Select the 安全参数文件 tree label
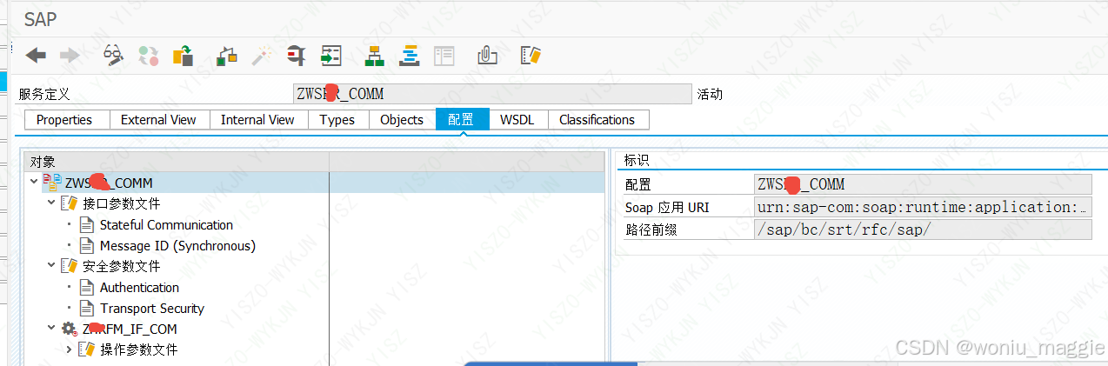Image resolution: width=1108 pixels, height=366 pixels. (x=121, y=267)
